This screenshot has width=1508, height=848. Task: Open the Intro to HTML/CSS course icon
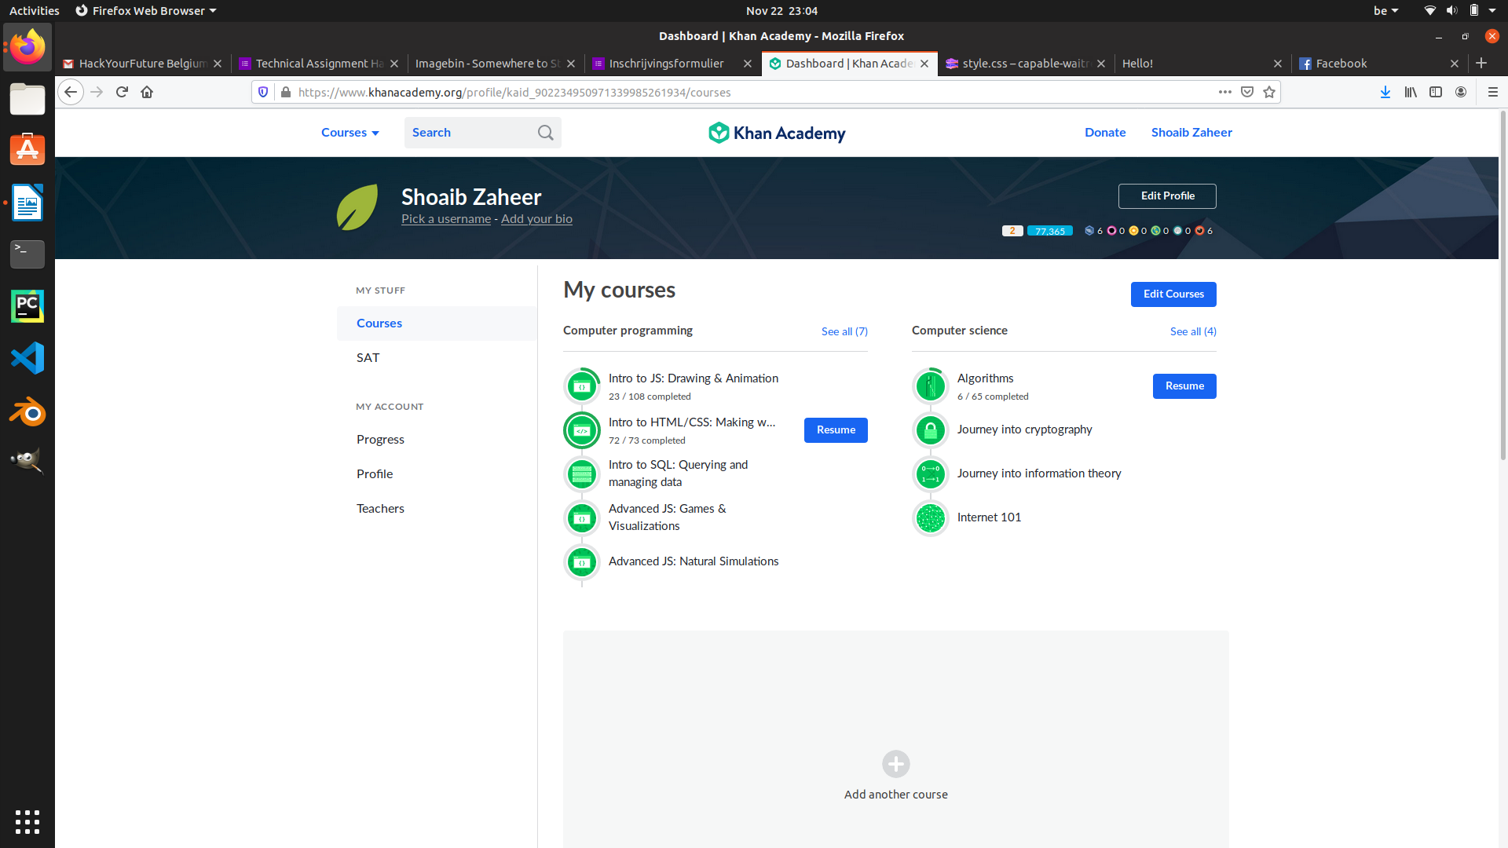coord(582,430)
